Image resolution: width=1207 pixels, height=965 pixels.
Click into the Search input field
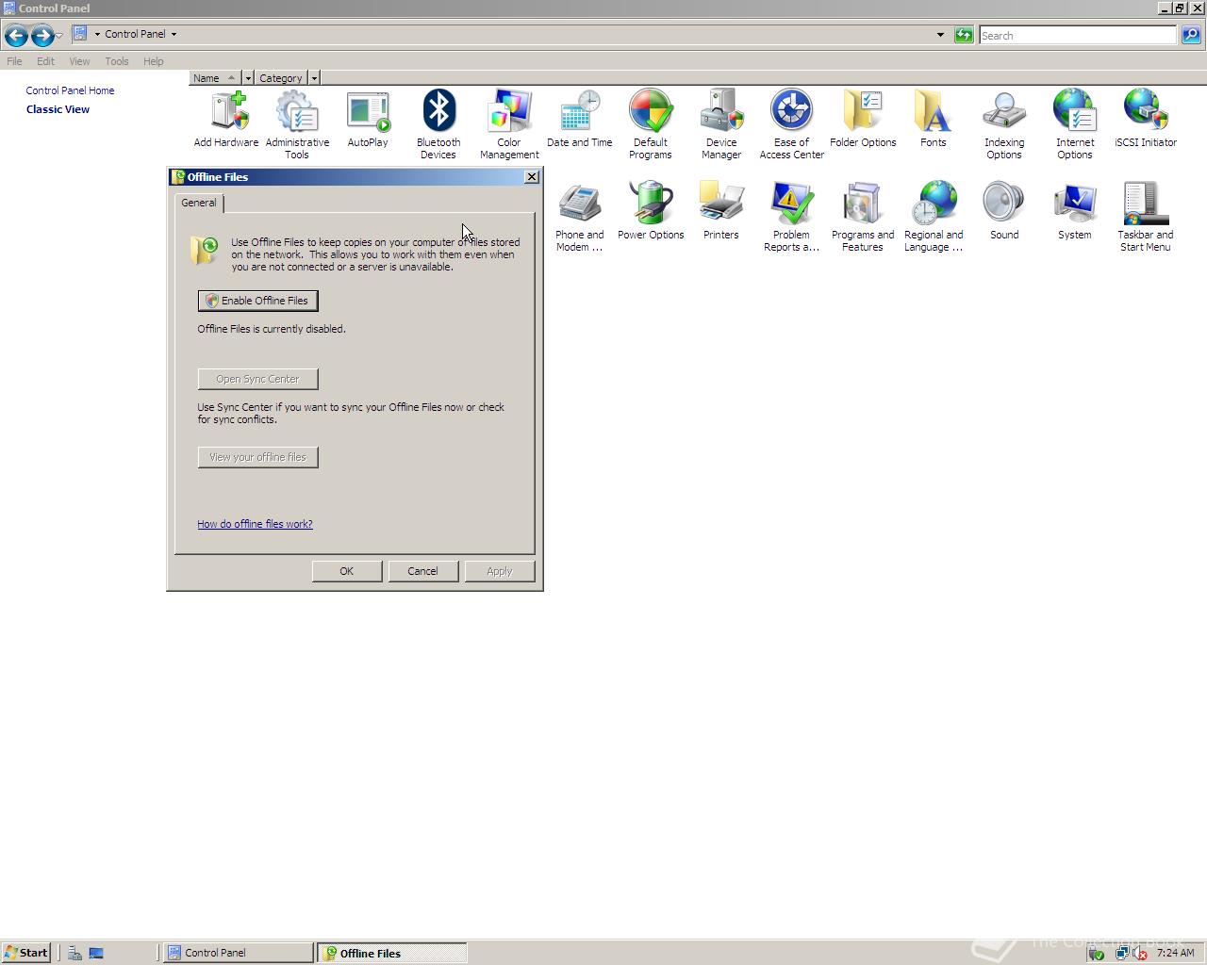(1078, 35)
